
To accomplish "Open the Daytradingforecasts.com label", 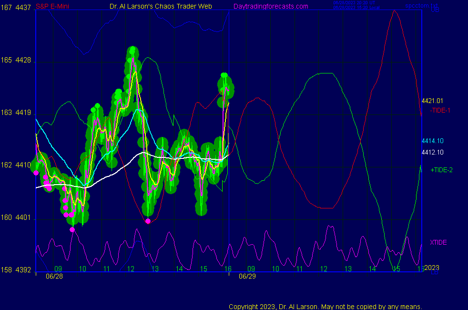I will [271, 6].
